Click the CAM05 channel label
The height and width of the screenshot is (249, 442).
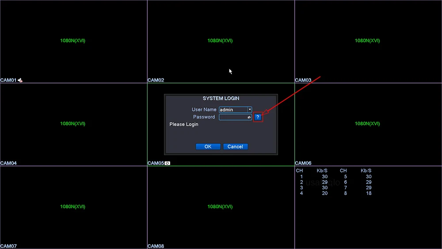(156, 163)
